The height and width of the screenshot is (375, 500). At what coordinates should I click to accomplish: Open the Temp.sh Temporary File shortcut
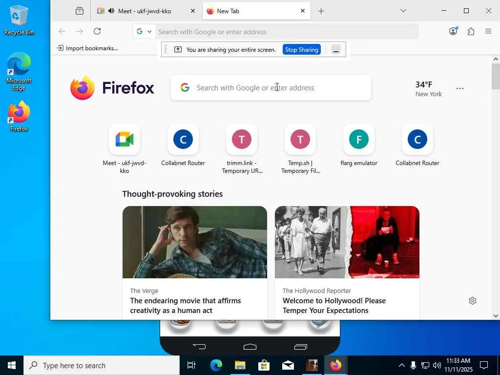pos(300,149)
